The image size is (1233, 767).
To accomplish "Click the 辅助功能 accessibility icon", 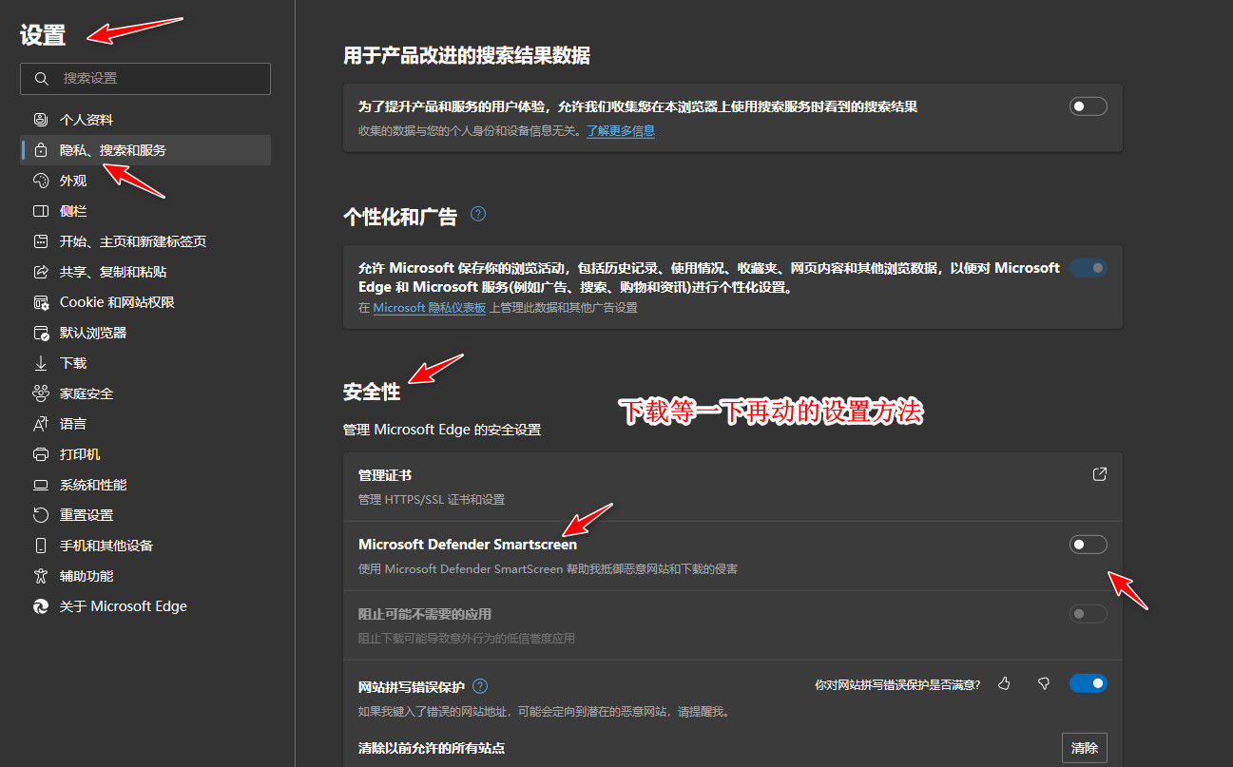I will [40, 576].
